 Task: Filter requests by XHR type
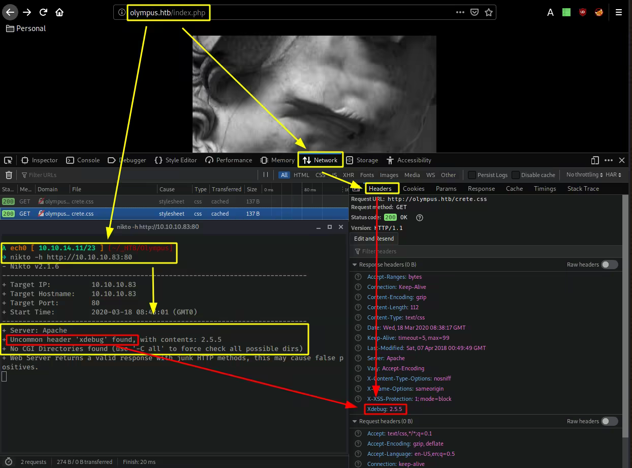(348, 175)
